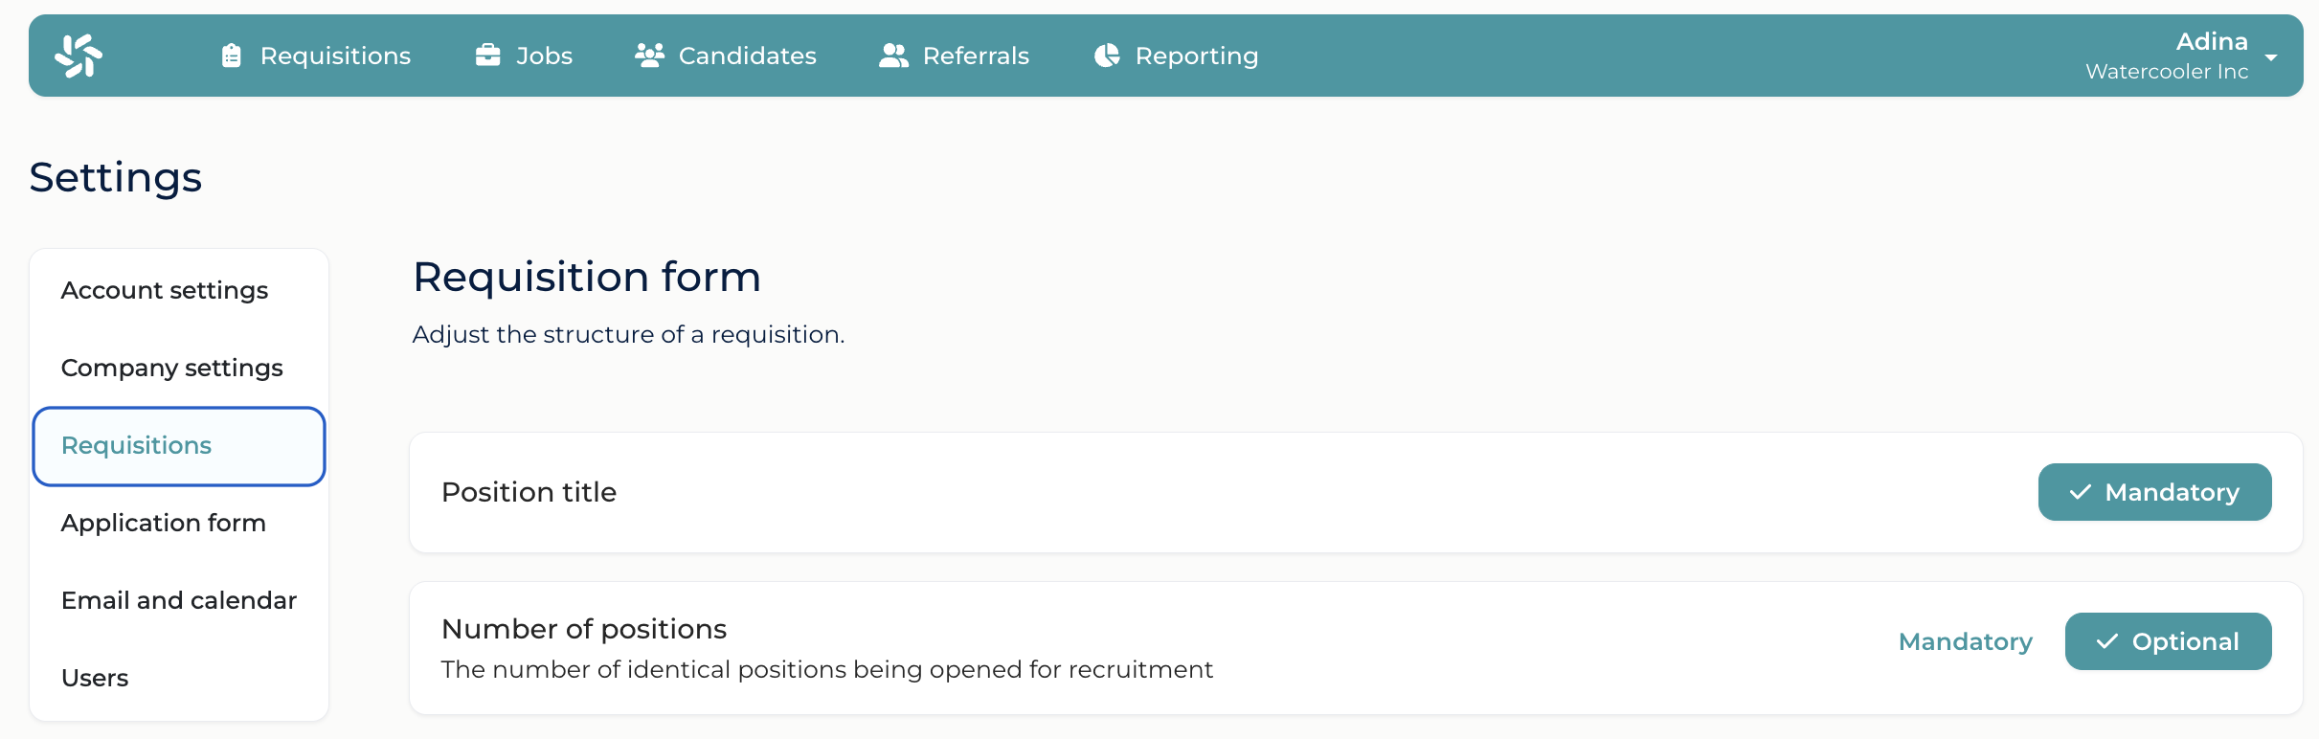Image resolution: width=2319 pixels, height=739 pixels.
Task: Click the Number of positions field label
Action: [584, 629]
